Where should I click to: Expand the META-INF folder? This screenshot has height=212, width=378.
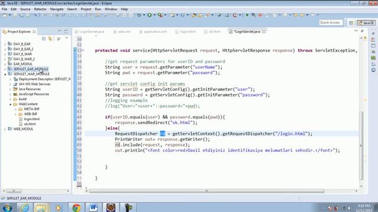point(16,109)
